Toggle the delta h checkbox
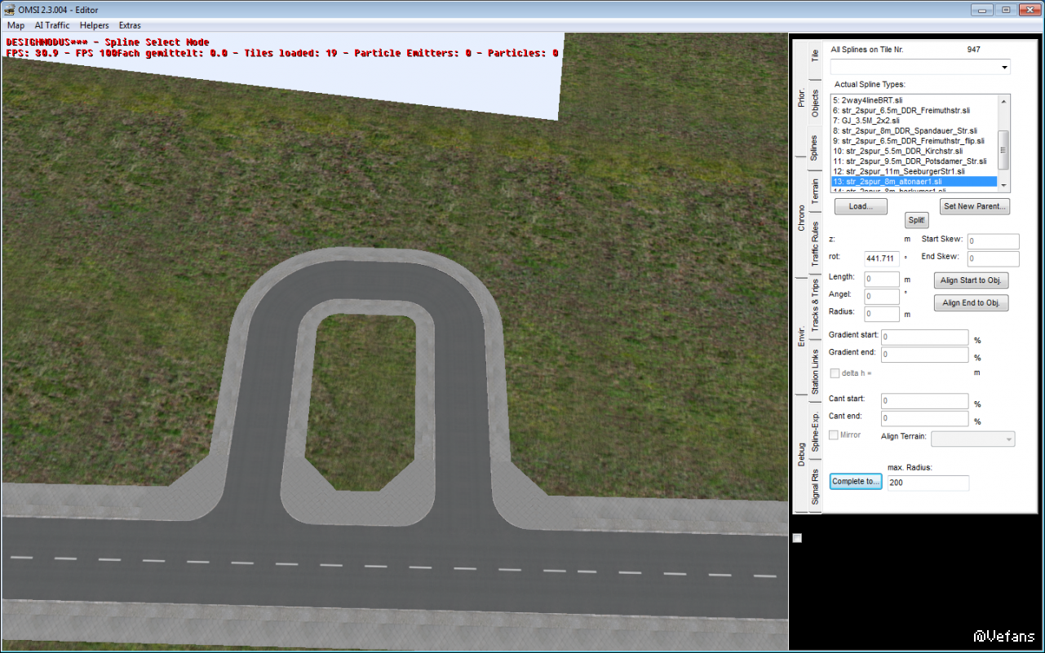Screen dimensions: 1045x653 click(835, 373)
